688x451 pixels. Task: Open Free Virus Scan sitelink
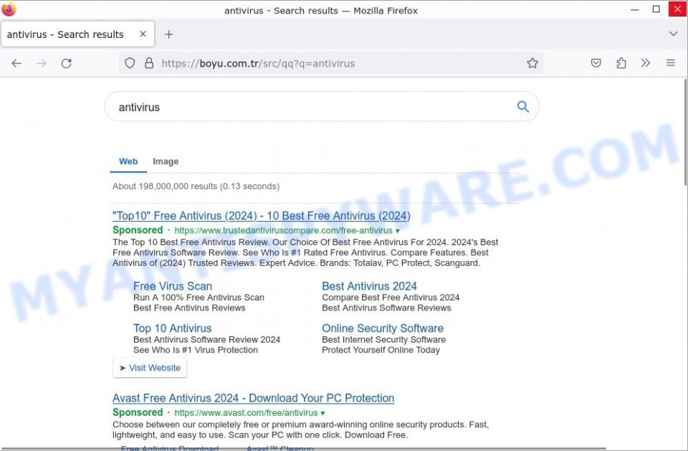[x=173, y=286]
